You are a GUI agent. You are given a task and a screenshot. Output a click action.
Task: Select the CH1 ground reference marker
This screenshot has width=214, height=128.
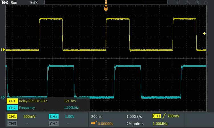[x=3, y=50]
